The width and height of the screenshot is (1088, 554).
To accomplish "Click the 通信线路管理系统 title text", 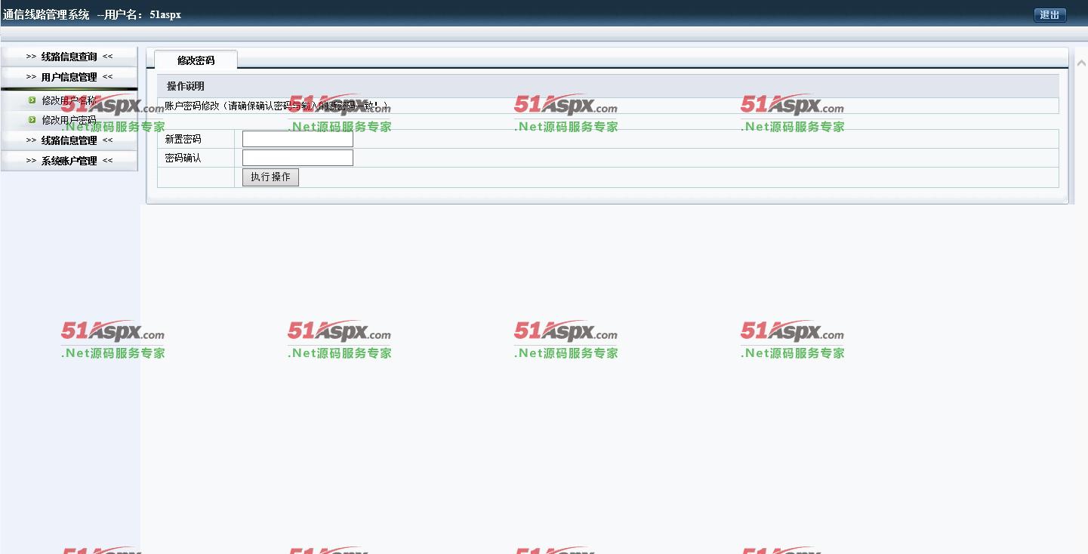I will 46,14.
